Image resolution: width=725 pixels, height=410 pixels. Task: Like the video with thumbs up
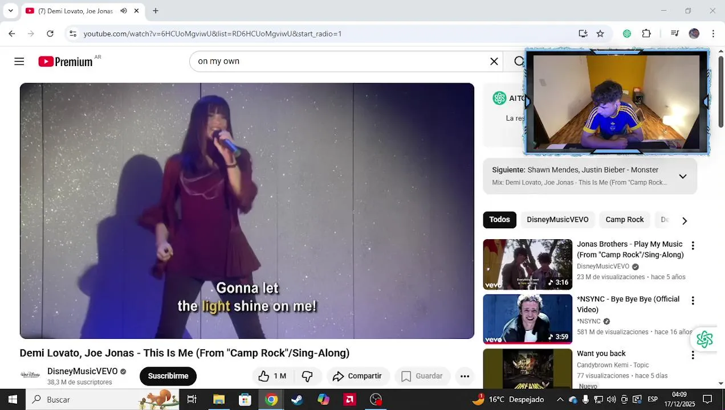tap(272, 376)
